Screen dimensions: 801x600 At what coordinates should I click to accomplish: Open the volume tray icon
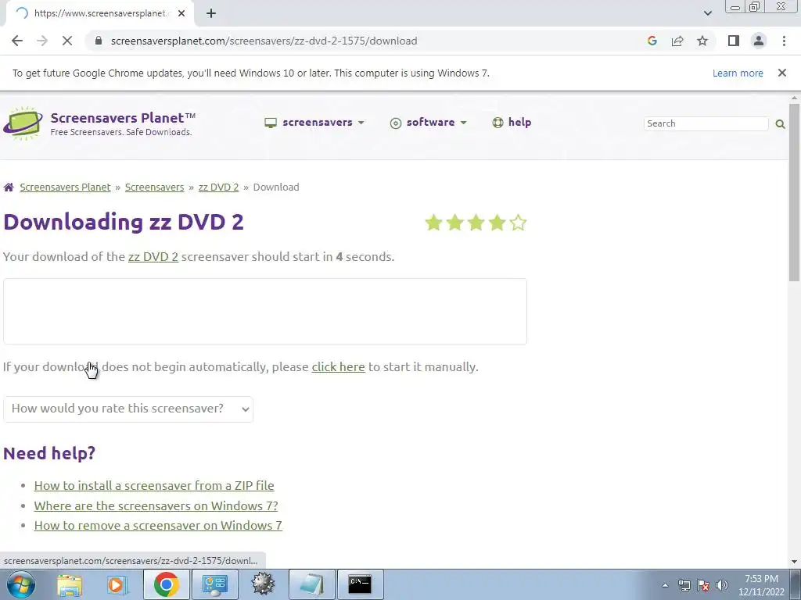pos(722,585)
